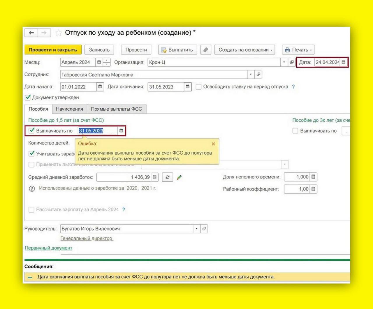Expand the Организация dropdown
Viewport: 373px width, 309px height.
coord(284,62)
